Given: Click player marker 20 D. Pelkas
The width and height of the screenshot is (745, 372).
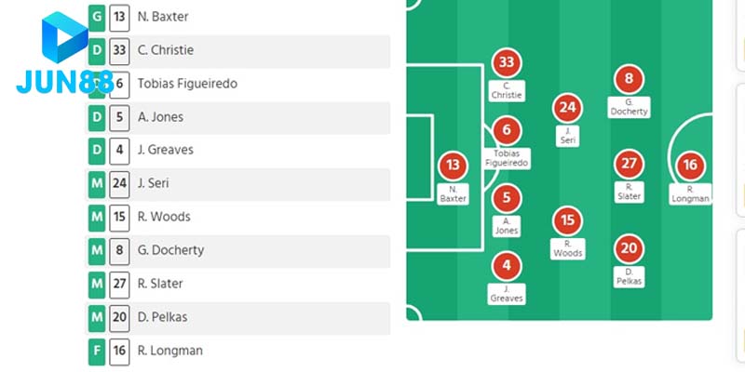Looking at the screenshot, I should coord(630,248).
